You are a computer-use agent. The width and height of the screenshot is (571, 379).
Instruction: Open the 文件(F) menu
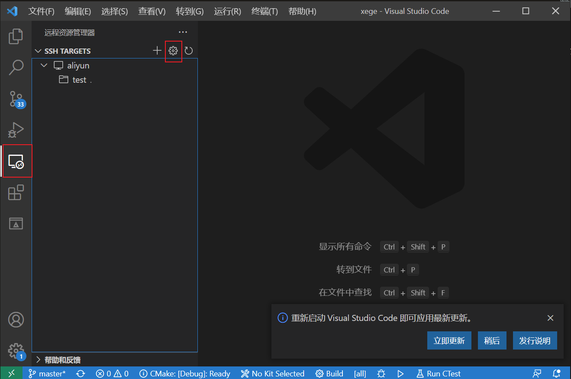42,11
